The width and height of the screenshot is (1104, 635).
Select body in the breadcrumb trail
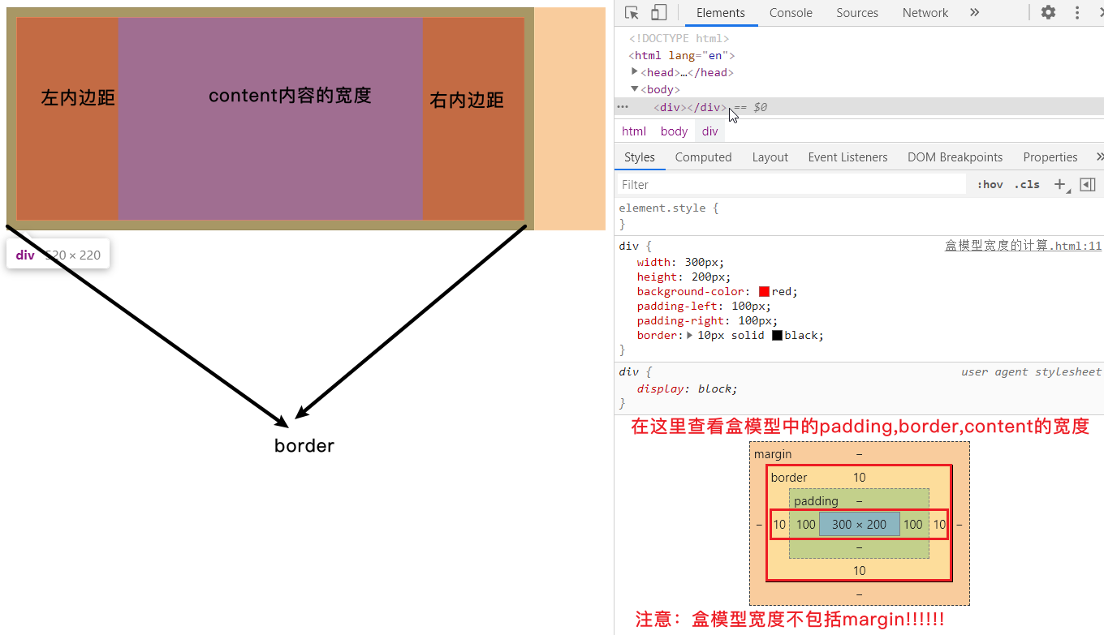pyautogui.click(x=674, y=131)
